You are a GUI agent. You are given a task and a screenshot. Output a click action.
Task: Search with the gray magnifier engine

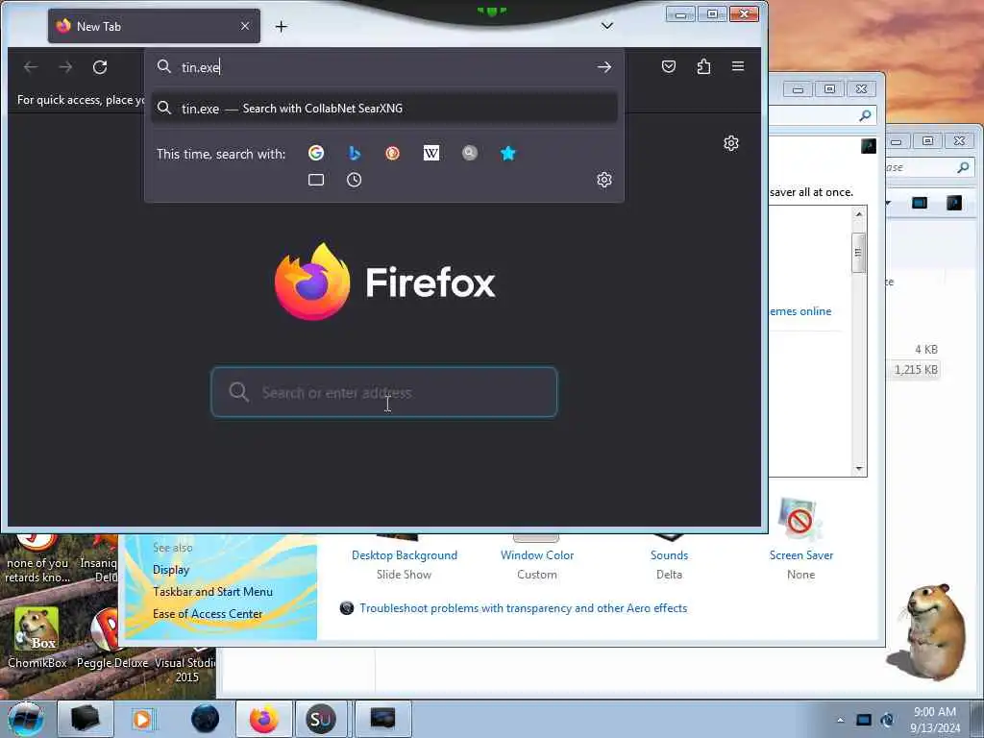[x=469, y=153]
